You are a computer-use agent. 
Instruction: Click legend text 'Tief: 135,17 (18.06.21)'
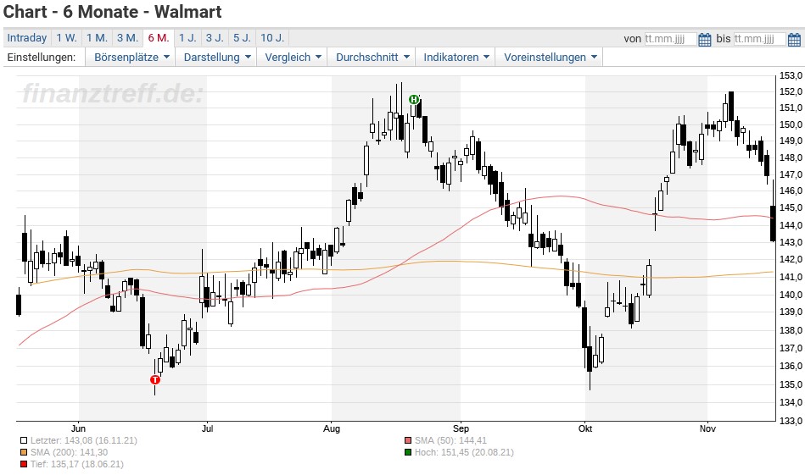pos(77,464)
